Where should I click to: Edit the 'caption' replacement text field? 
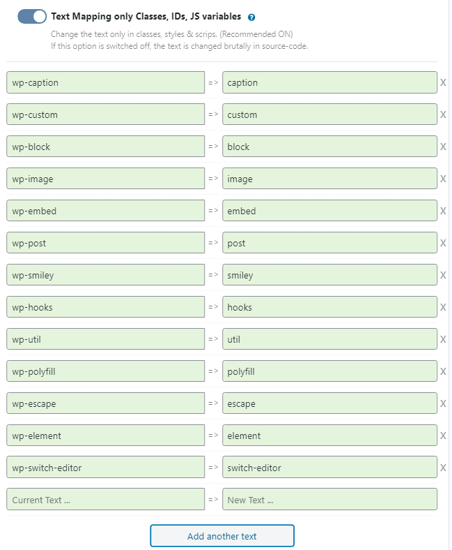click(x=329, y=82)
